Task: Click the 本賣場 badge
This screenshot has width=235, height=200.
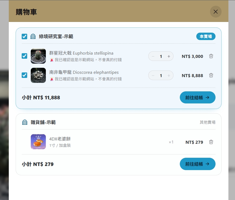Action: [206, 36]
